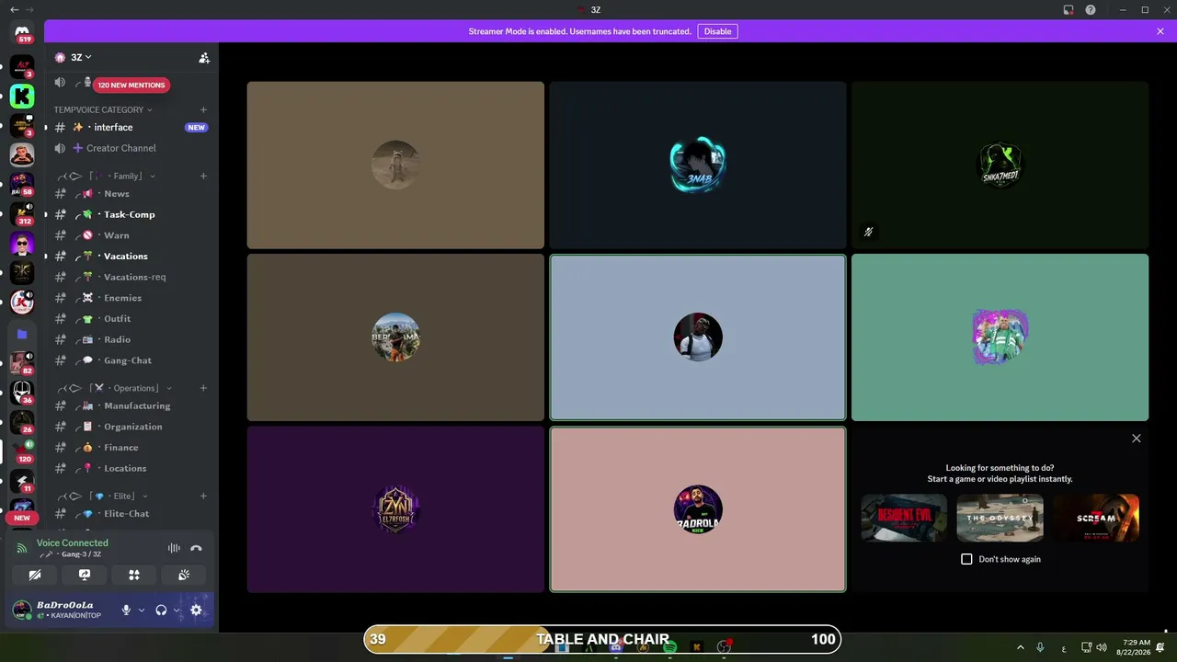Viewport: 1177px width, 662px height.
Task: Go back with the title bar arrow
Action: pyautogui.click(x=14, y=9)
